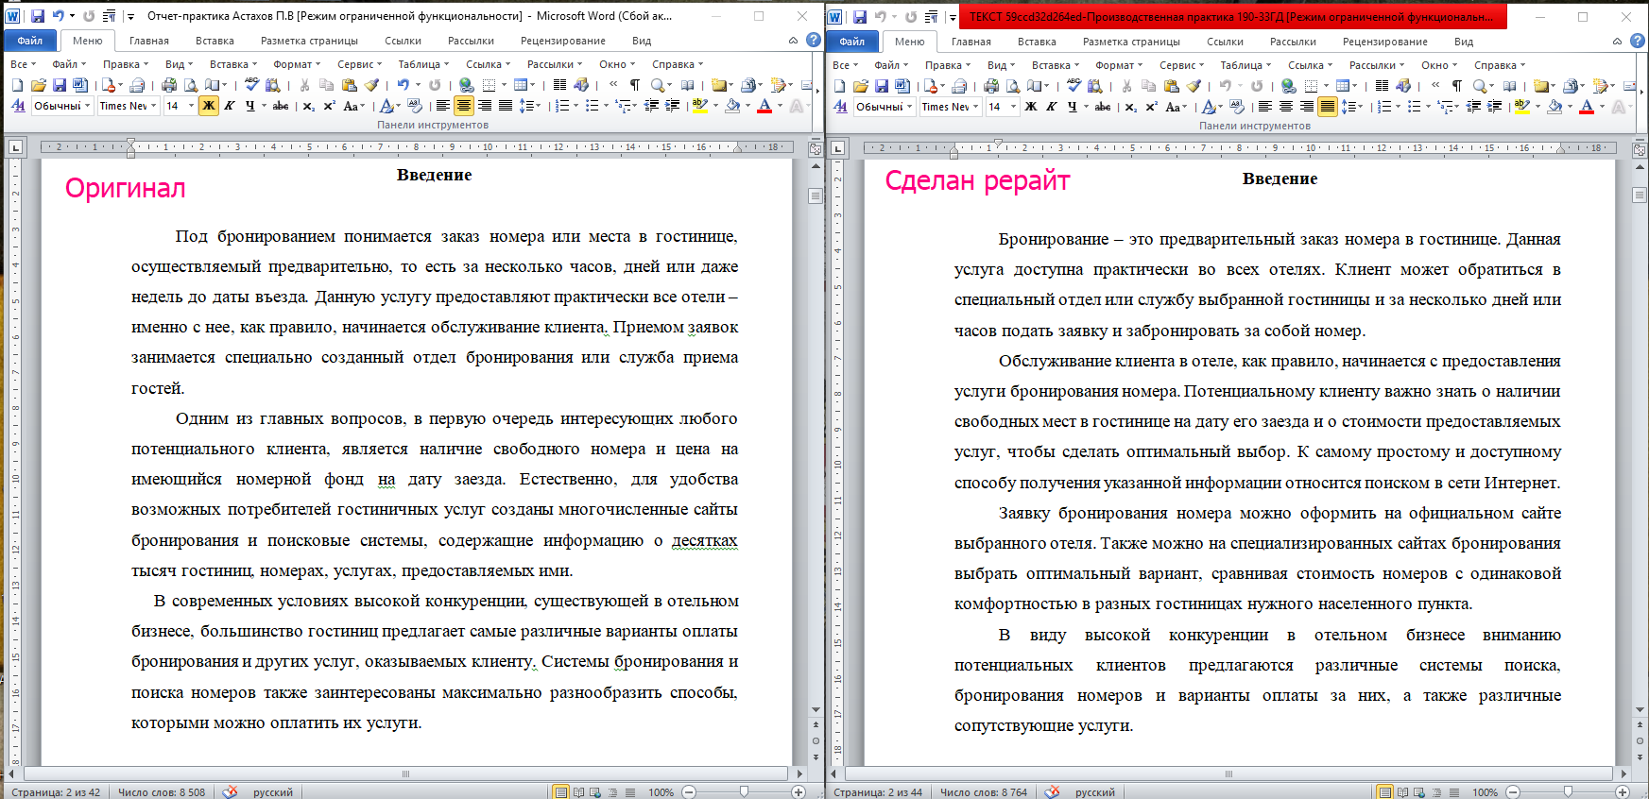This screenshot has height=799, width=1649.
Task: Open the Рецензирование tab in left window
Action: pyautogui.click(x=562, y=41)
